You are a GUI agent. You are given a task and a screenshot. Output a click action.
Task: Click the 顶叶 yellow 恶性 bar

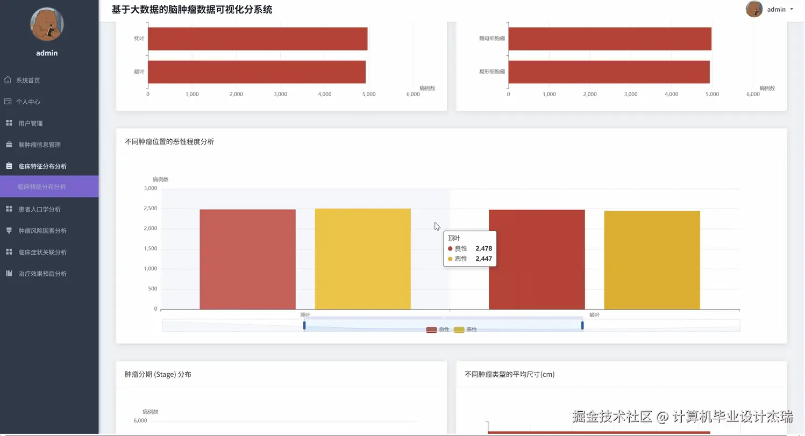click(x=363, y=259)
